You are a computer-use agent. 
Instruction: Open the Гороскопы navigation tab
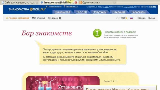pyautogui.click(x=138, y=12)
